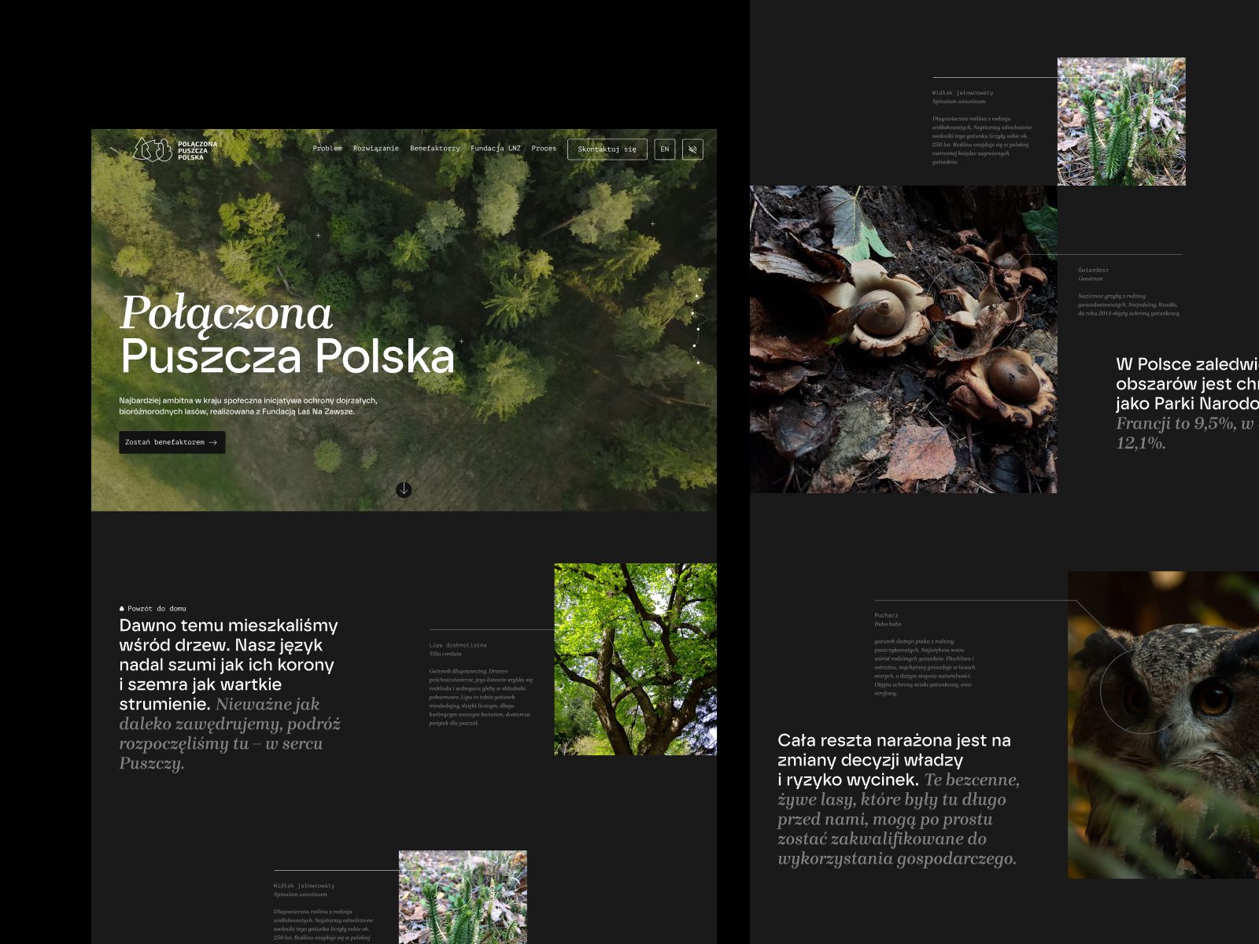The image size is (1259, 944).
Task: Open the Rozwiązanie nav item
Action: point(376,149)
